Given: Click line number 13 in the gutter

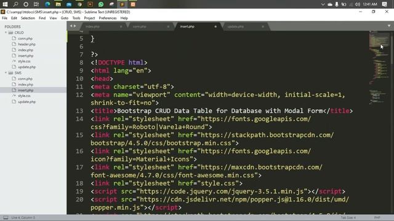Looking at the screenshot, I should [79, 110].
